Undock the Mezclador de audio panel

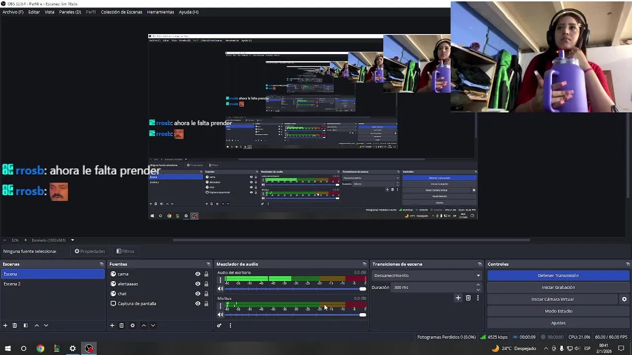pos(364,264)
